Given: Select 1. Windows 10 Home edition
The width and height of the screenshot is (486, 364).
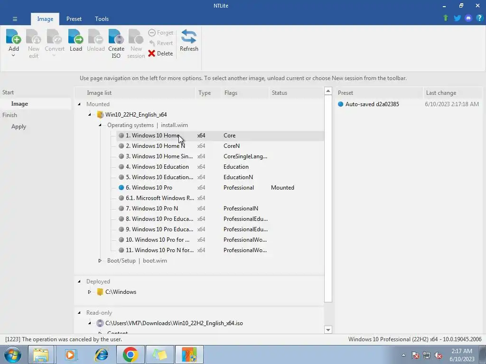Looking at the screenshot, I should [220, 136].
